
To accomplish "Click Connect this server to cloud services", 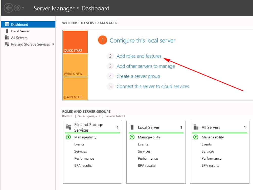I will coord(153,86).
